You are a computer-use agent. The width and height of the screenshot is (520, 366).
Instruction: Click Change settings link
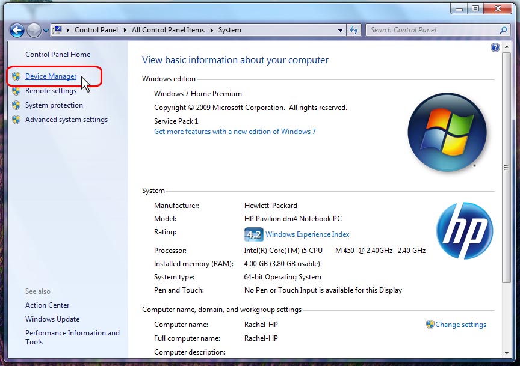(x=460, y=325)
